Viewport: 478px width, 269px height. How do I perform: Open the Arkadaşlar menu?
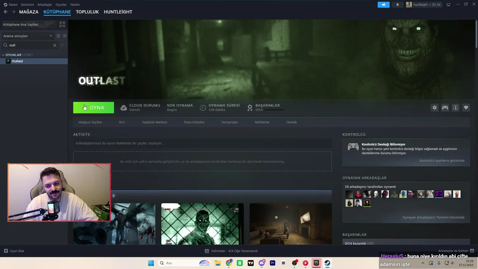44,4
